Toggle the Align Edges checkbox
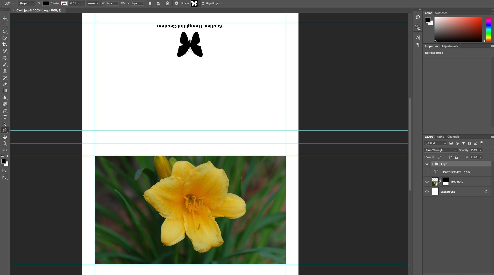The width and height of the screenshot is (494, 275). pos(203,4)
